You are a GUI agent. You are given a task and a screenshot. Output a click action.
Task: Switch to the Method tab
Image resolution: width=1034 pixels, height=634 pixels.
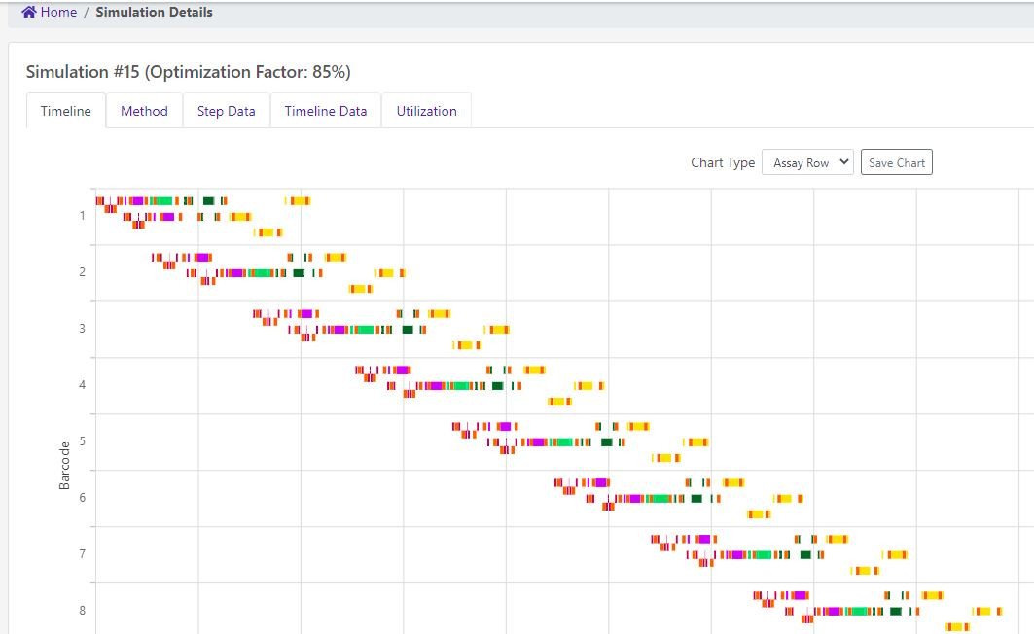coord(144,111)
